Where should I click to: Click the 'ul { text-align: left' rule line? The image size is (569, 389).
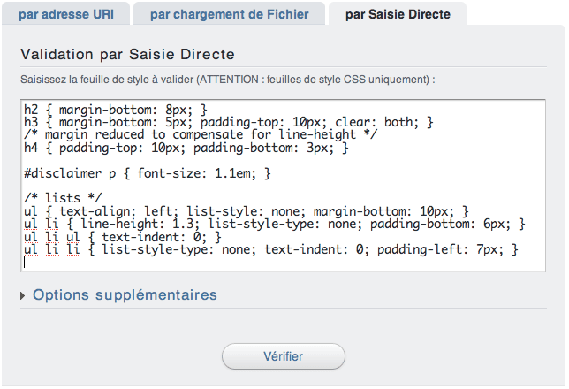(x=246, y=211)
